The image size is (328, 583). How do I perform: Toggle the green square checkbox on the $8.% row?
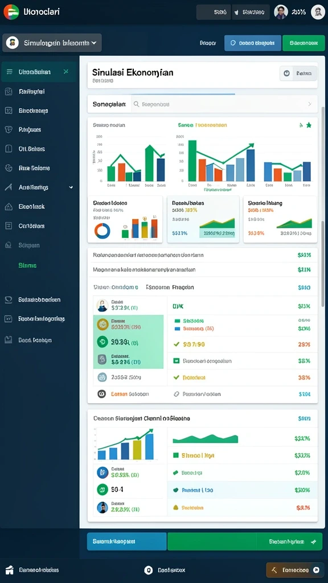[x=177, y=360]
